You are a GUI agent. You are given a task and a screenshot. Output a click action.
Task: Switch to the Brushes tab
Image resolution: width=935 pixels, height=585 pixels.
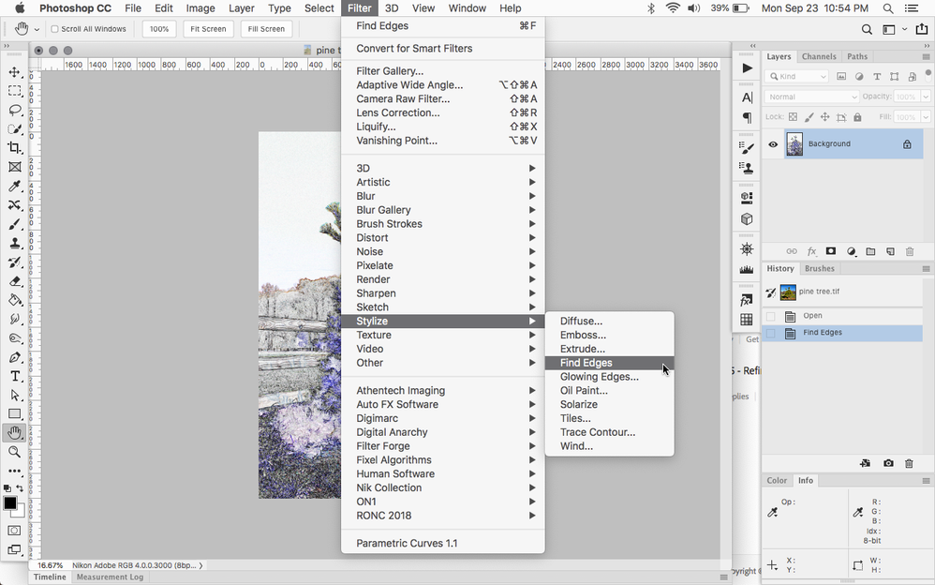(x=820, y=269)
